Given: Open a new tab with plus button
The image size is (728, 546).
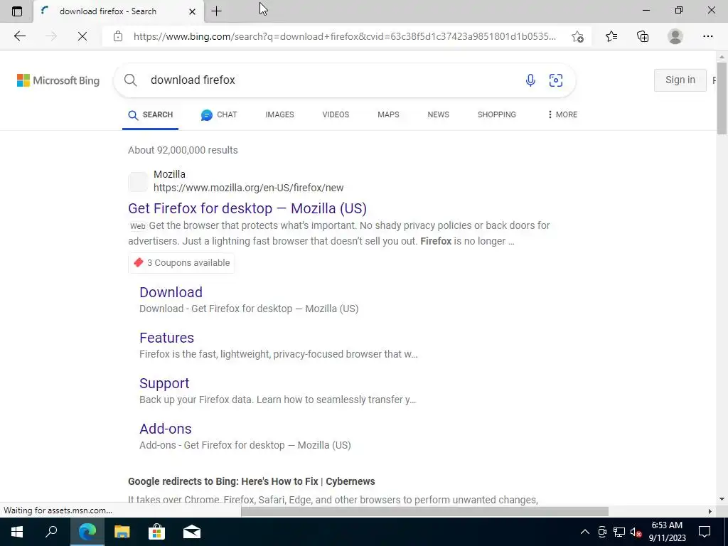Looking at the screenshot, I should (x=216, y=11).
